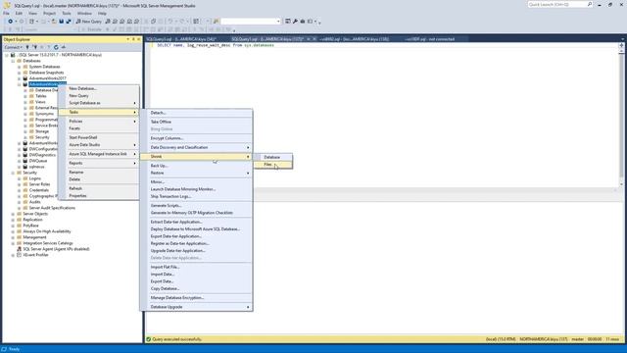Switch to the not connected query tab

coord(429,39)
